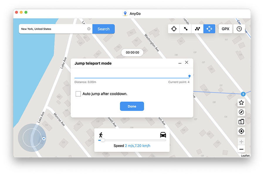
Task: Open favorites with the star icon
Action: [241, 103]
